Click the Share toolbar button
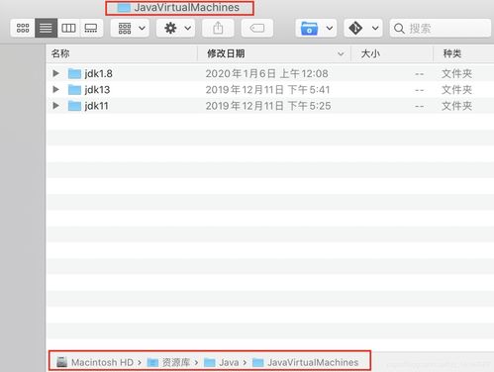Image resolution: width=494 pixels, height=372 pixels. pyautogui.click(x=218, y=28)
